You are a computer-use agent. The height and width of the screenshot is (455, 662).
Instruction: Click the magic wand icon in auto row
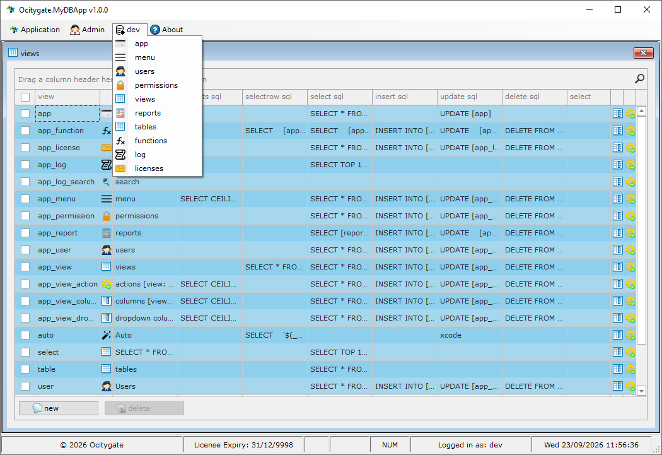107,335
